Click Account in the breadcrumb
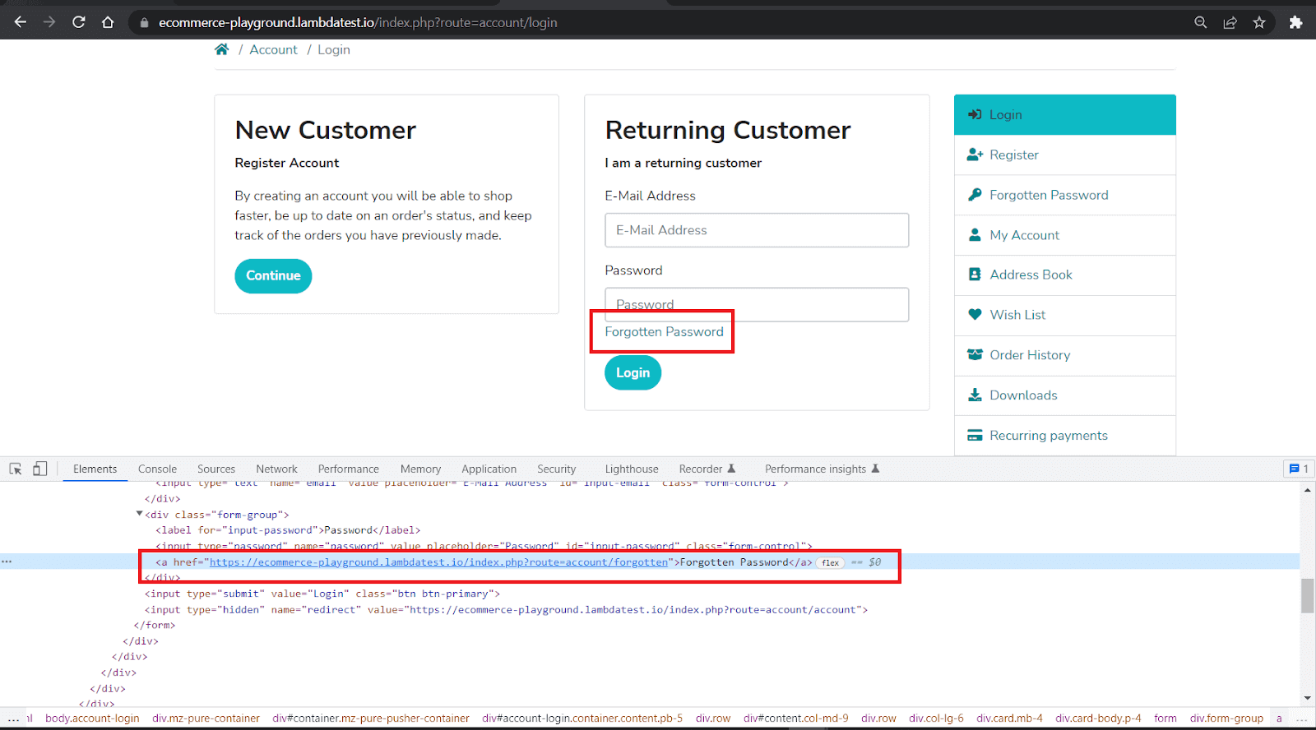Viewport: 1316px width, 730px height. click(x=273, y=49)
